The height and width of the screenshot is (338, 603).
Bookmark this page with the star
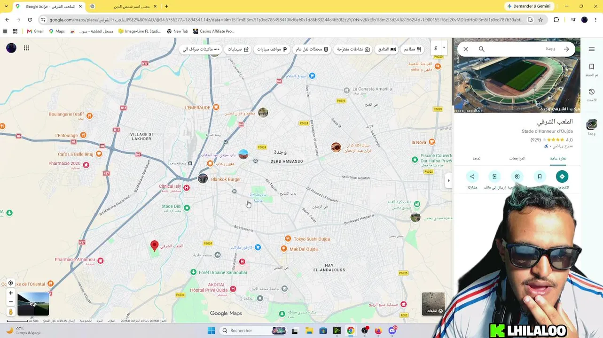click(x=540, y=20)
